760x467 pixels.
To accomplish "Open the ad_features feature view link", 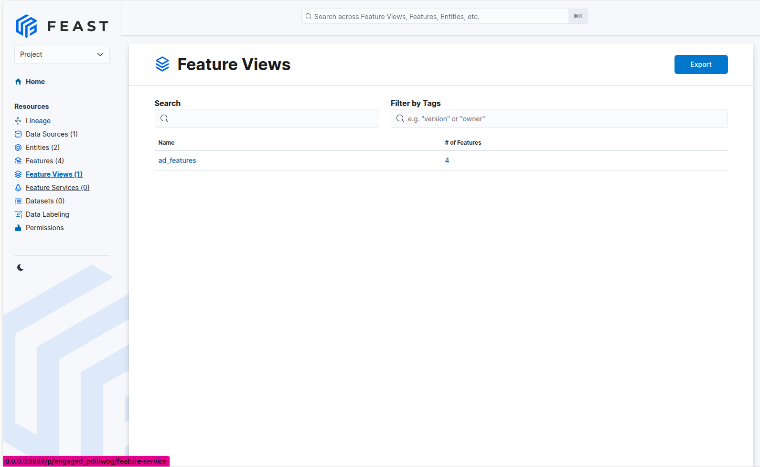I will pyautogui.click(x=177, y=160).
